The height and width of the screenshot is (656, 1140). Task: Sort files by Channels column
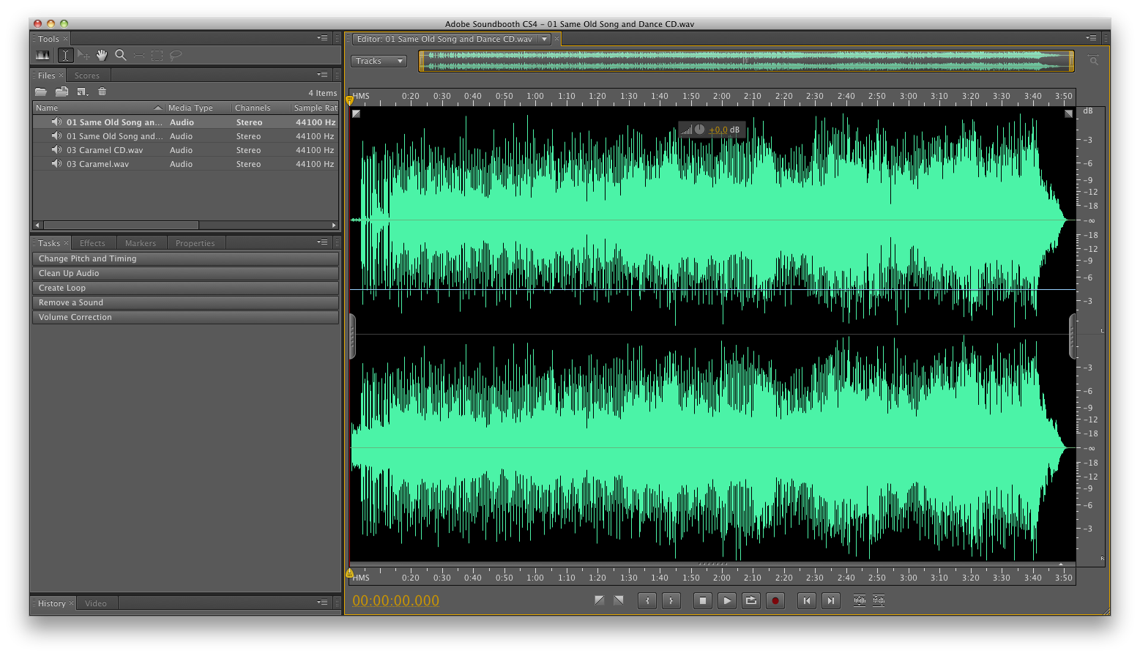(261, 108)
